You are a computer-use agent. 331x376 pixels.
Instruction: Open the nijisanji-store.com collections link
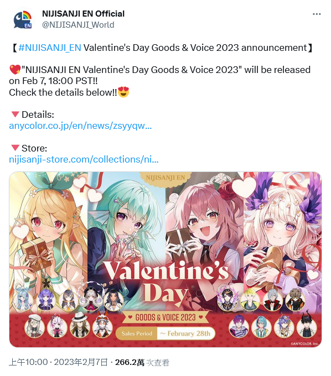(84, 159)
